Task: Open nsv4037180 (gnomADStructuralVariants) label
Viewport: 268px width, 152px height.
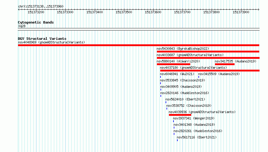Action: click(193, 68)
